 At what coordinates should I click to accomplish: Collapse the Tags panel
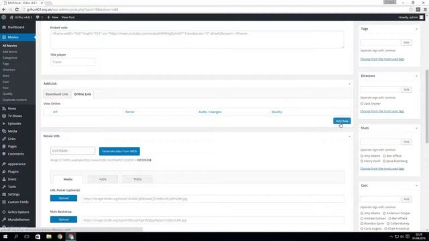click(416, 29)
